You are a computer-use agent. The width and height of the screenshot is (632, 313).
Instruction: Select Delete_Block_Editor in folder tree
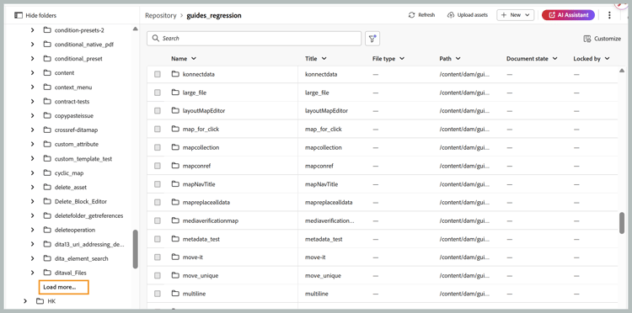pyautogui.click(x=81, y=201)
